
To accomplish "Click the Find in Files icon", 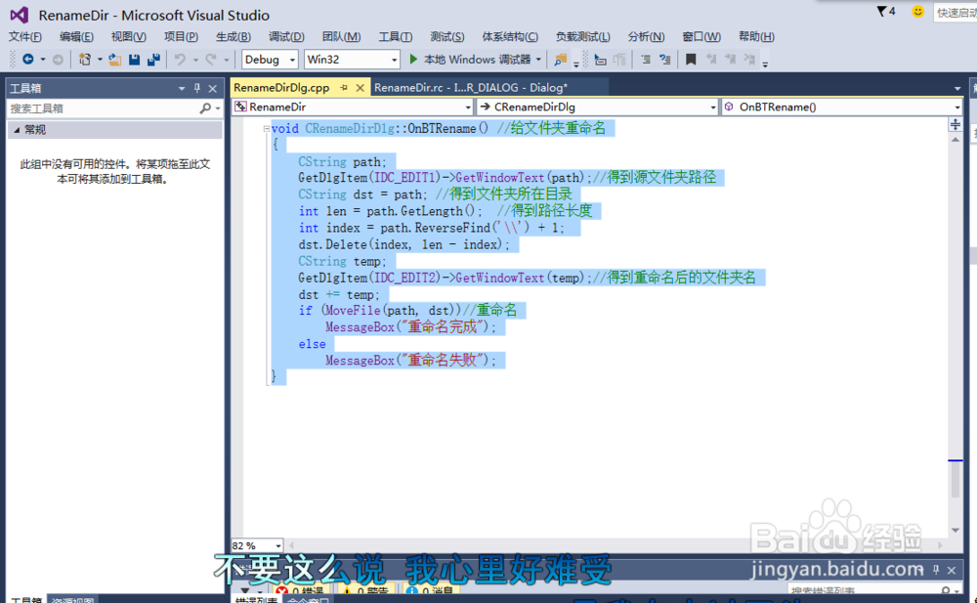I will click(561, 60).
